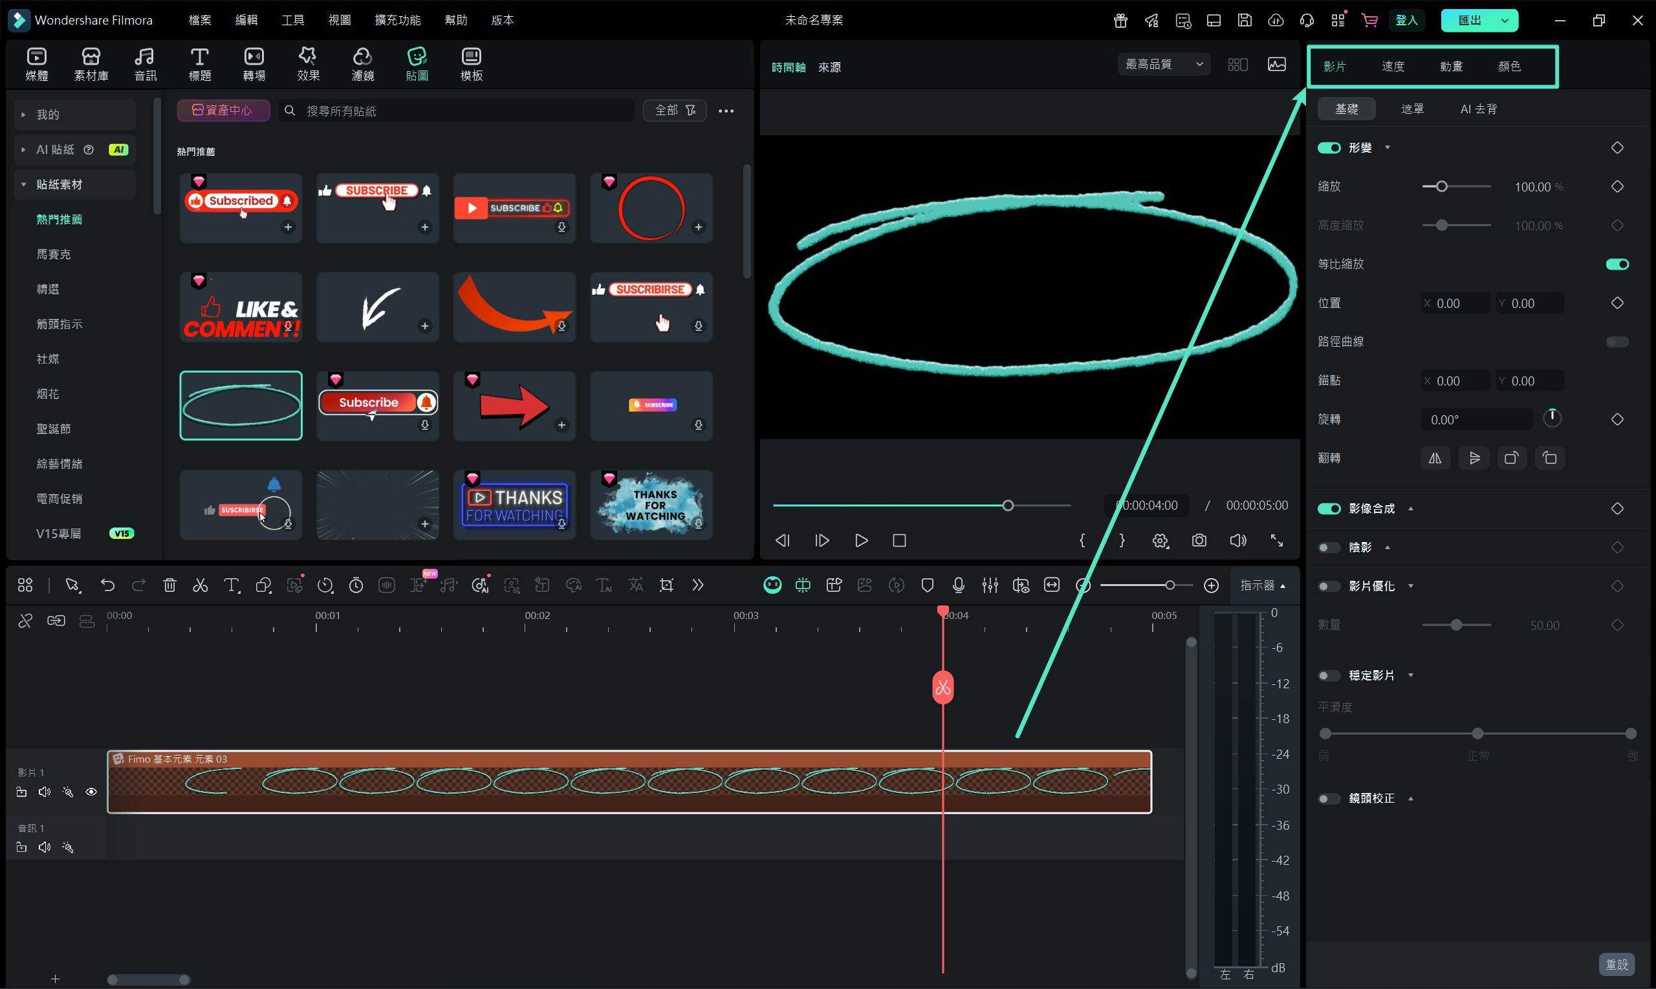Click the voiceover microphone icon

click(958, 585)
